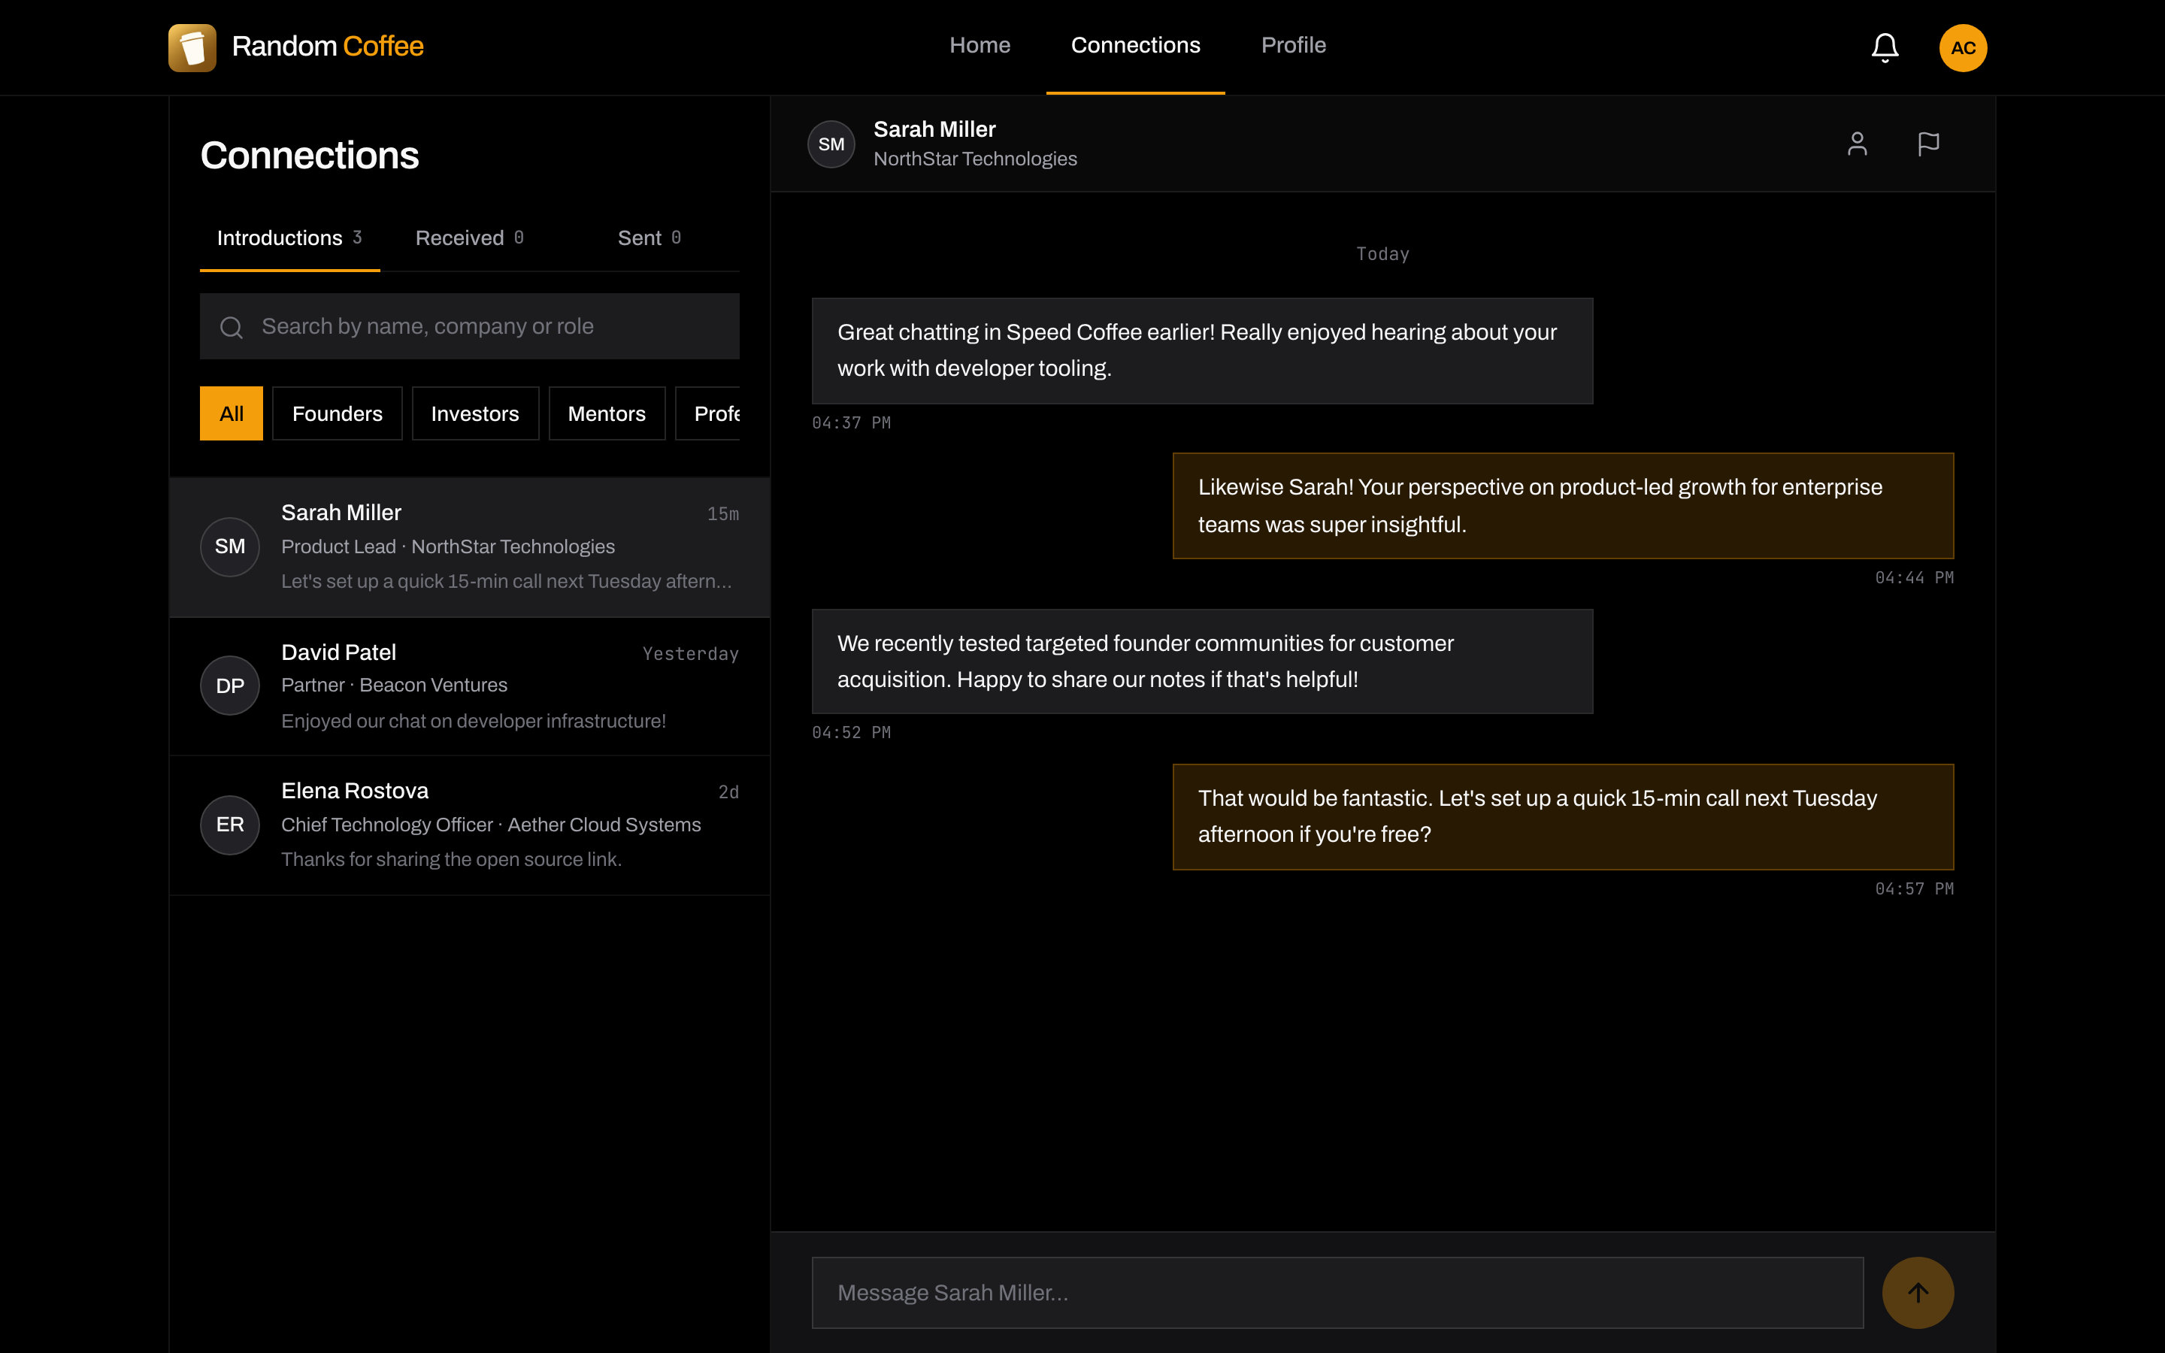Click the 2d label on Elena's row
This screenshot has width=2165, height=1353.
(728, 792)
